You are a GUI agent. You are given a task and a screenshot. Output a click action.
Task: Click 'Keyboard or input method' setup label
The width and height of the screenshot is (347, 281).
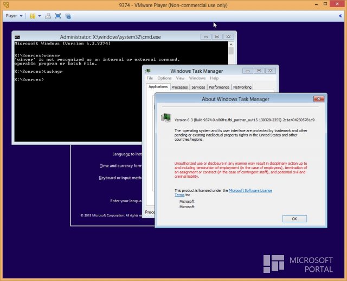coord(120,178)
